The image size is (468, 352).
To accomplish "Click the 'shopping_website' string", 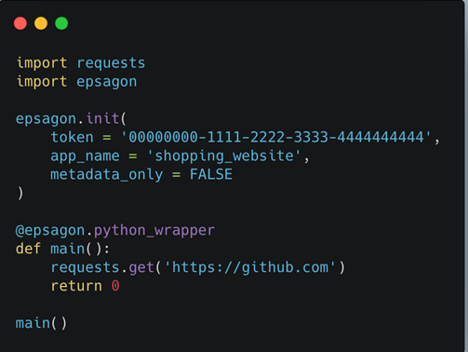I will [223, 156].
